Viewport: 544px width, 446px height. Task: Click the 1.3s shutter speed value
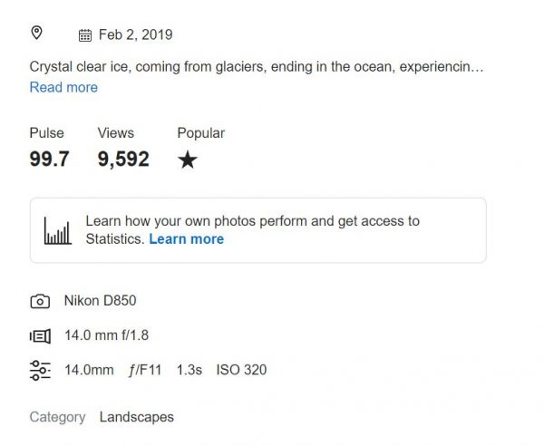pos(189,370)
